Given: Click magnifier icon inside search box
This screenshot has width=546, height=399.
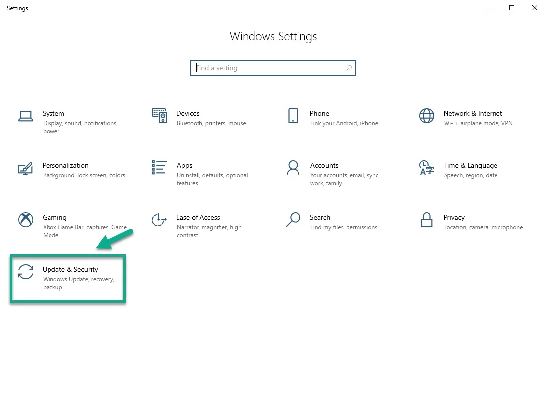Looking at the screenshot, I should 348,68.
